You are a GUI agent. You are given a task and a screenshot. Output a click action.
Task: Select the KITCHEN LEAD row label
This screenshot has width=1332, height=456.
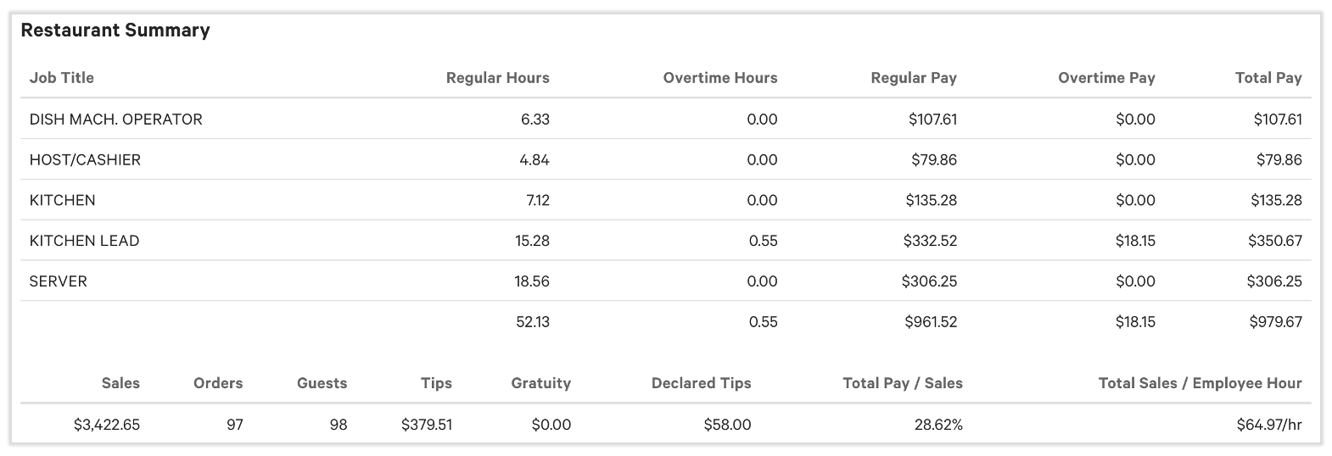pyautogui.click(x=84, y=241)
